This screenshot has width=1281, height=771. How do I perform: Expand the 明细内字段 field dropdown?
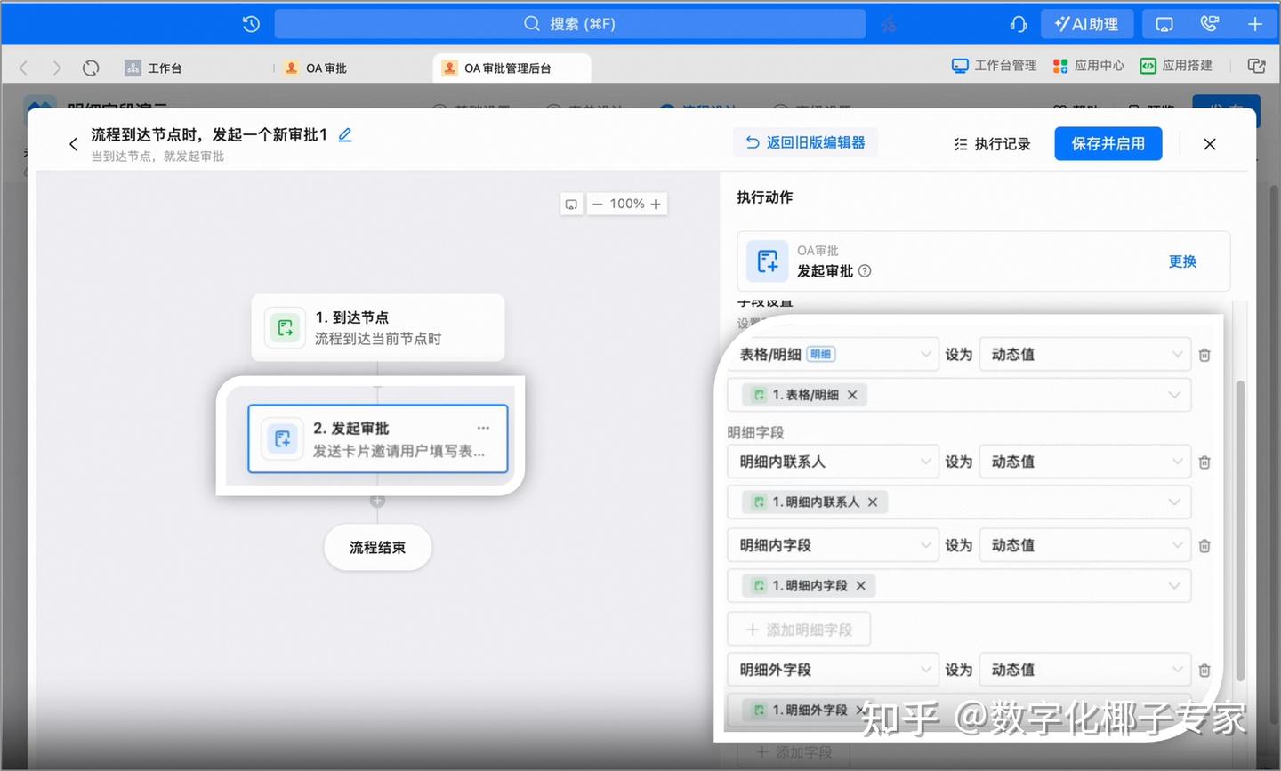pyautogui.click(x=834, y=545)
